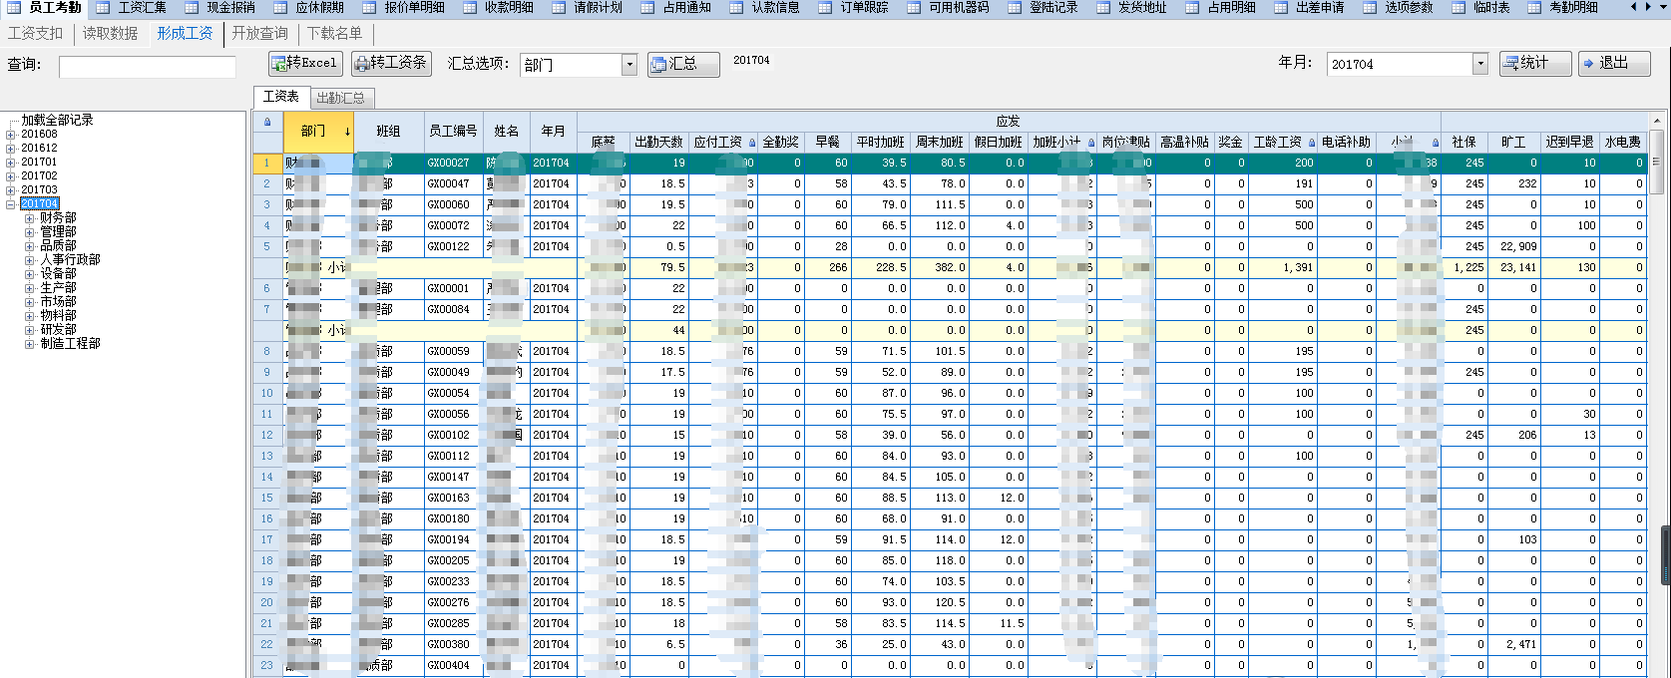Click lock icon on 工龄工资 column header
The height and width of the screenshot is (678, 1671).
pyautogui.click(x=1312, y=143)
